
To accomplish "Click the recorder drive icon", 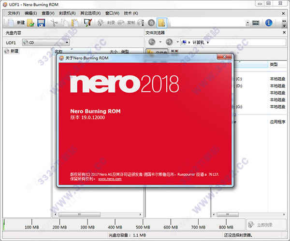I will 256,23.
